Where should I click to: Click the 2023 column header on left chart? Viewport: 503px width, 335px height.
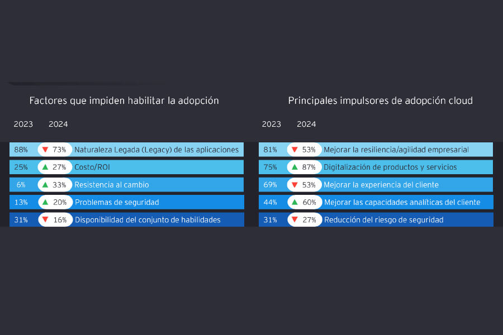23,124
